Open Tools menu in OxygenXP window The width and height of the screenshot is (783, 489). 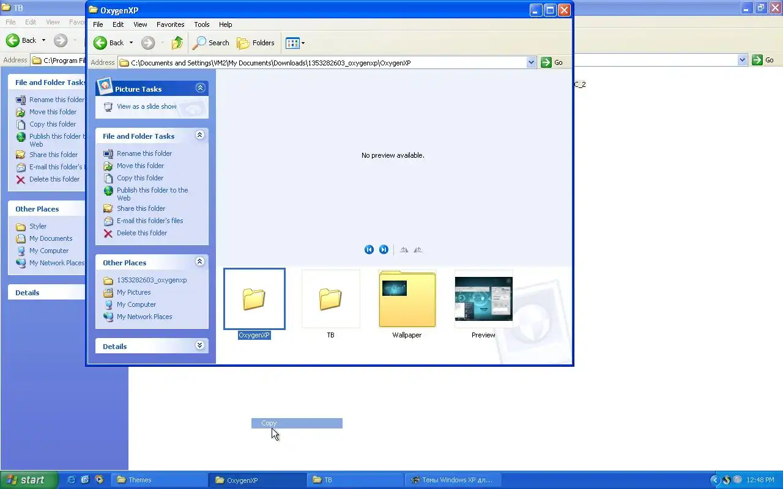coord(202,24)
